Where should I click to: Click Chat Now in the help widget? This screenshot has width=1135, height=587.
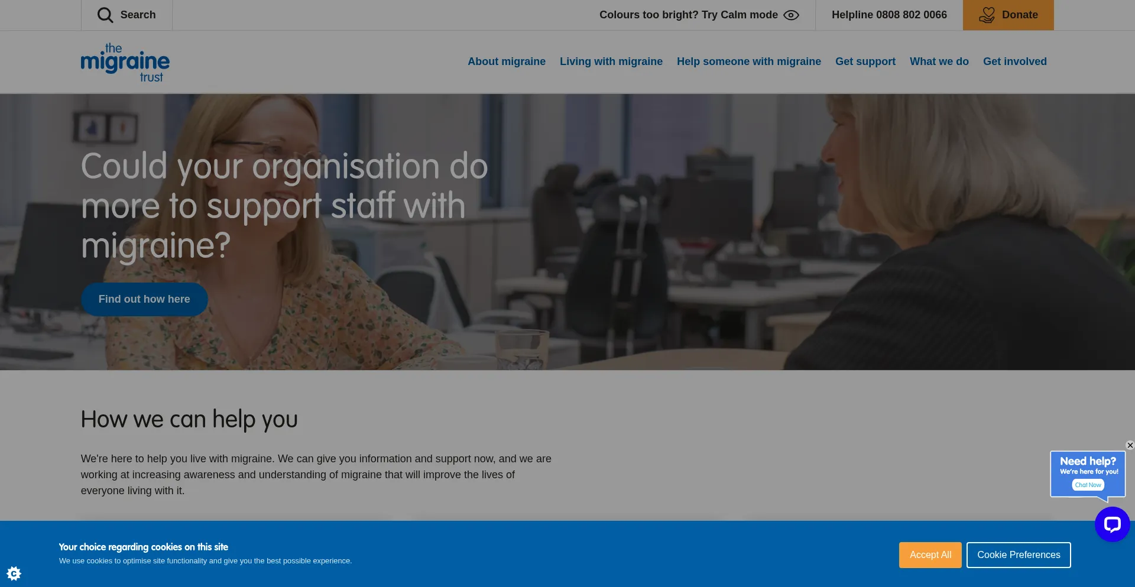click(1088, 484)
